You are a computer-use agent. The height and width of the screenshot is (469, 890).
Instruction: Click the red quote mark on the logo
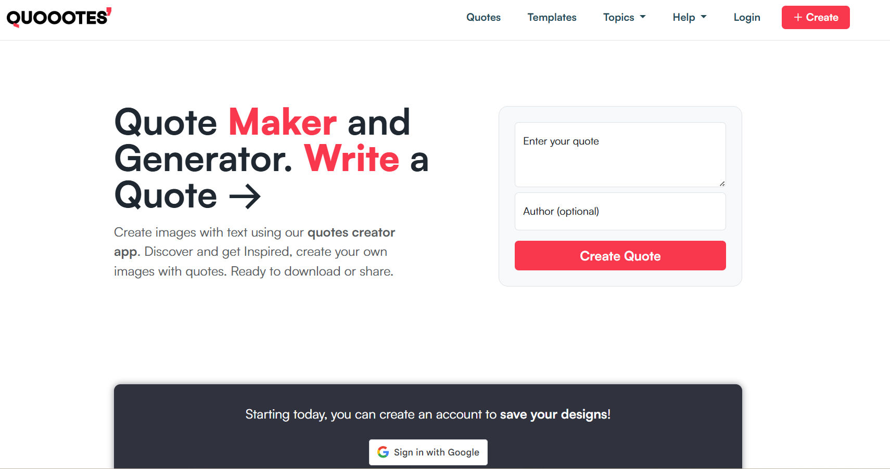[x=109, y=11]
